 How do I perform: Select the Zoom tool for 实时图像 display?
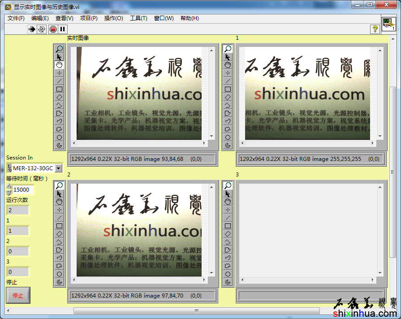click(59, 48)
